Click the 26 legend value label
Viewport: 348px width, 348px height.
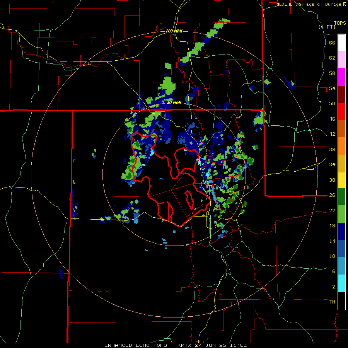[x=332, y=195]
